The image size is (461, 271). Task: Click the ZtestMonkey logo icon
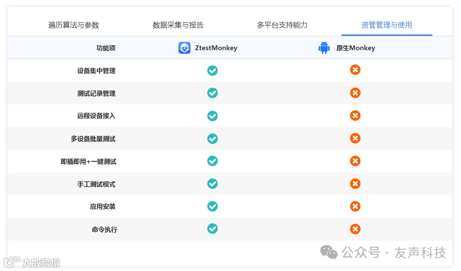pyautogui.click(x=184, y=48)
